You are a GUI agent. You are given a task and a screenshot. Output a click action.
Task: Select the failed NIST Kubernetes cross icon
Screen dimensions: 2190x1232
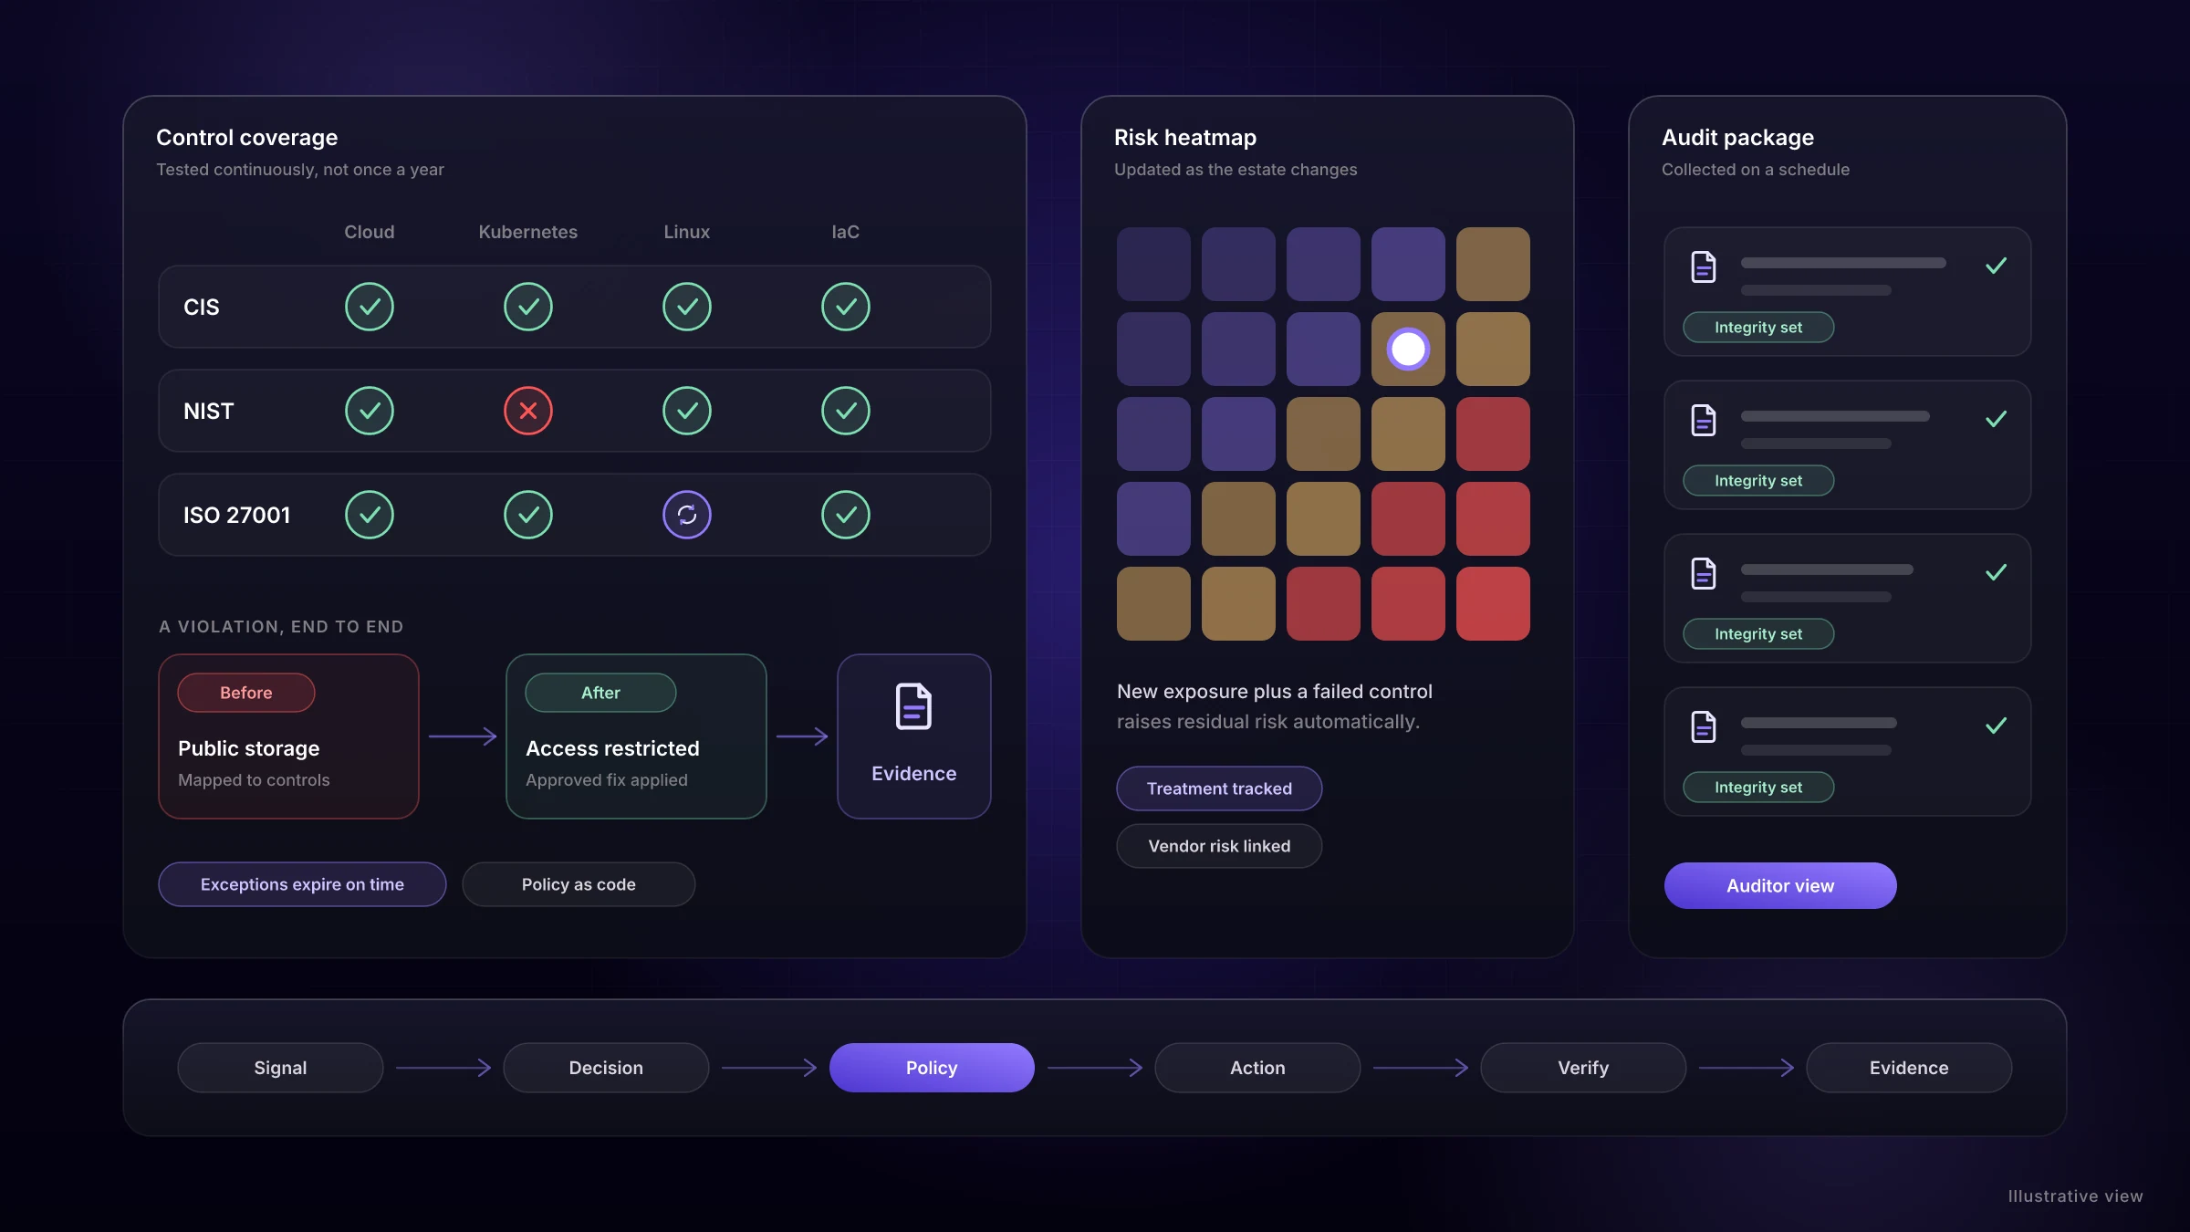click(x=528, y=411)
